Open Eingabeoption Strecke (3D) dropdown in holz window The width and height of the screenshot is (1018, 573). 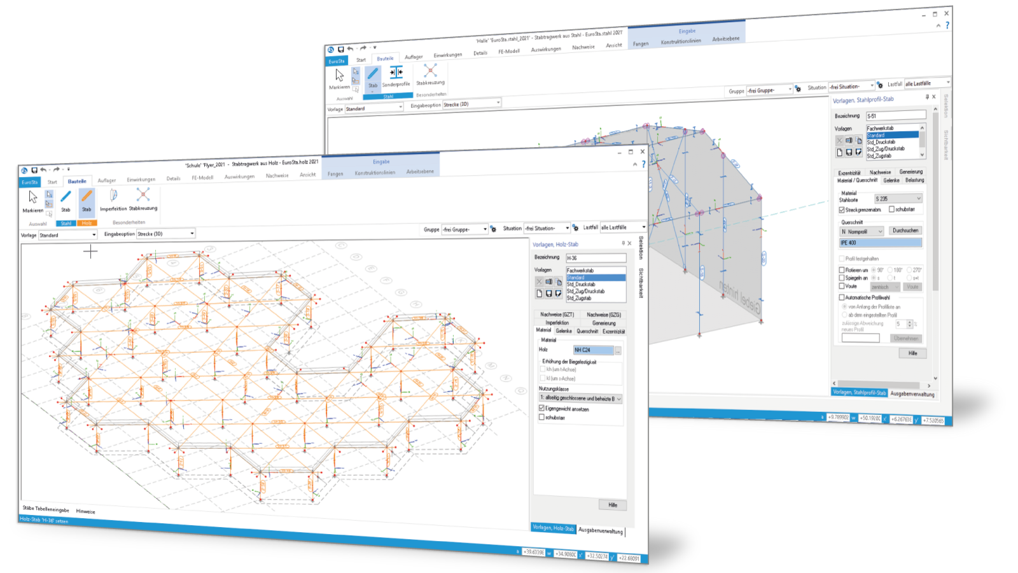165,234
